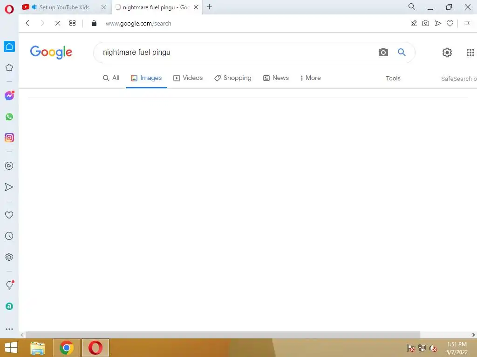477x357 pixels.
Task: Open the Action Center flag in the tray
Action: click(x=410, y=348)
